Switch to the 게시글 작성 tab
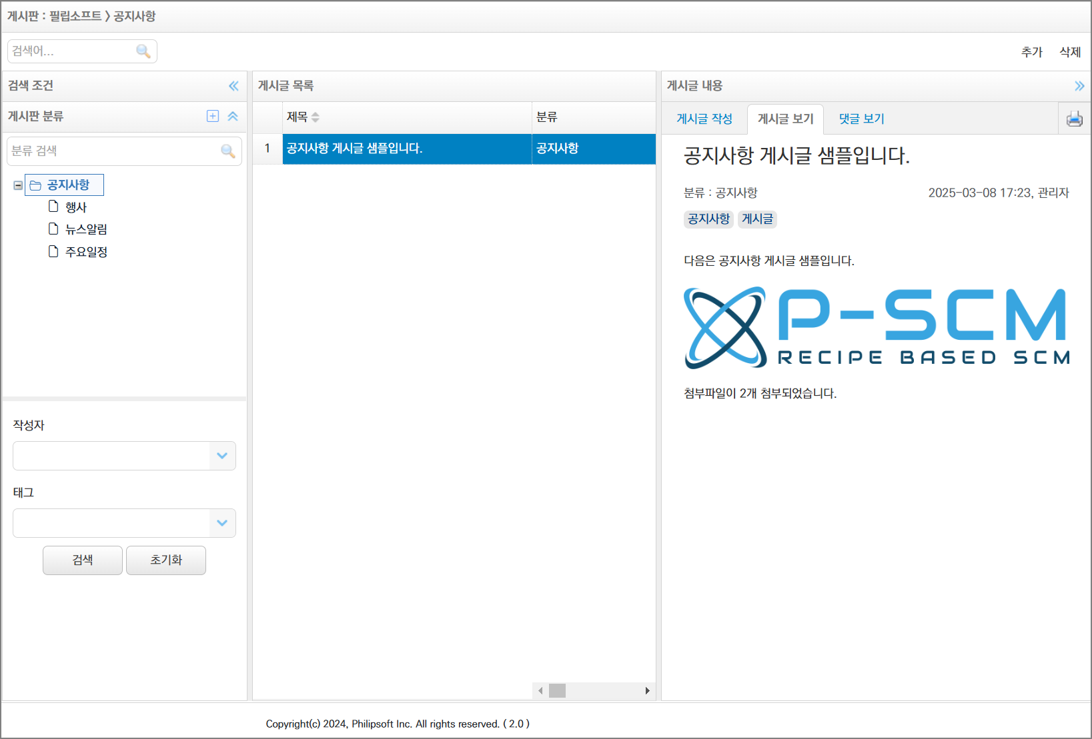The height and width of the screenshot is (739, 1092). 704,119
